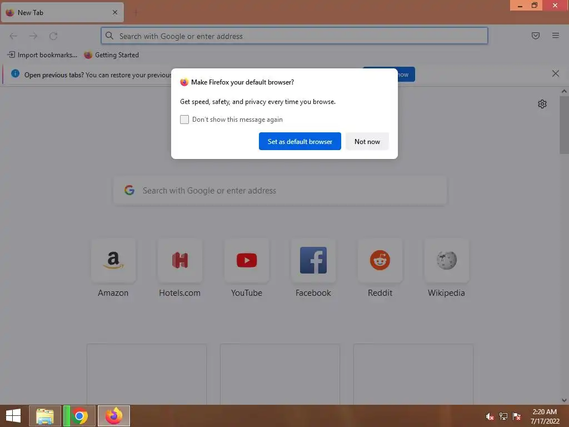Viewport: 569px width, 427px height.
Task: Focus the address bar search field
Action: click(295, 36)
